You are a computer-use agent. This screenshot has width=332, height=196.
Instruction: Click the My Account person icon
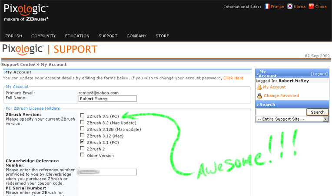259,87
